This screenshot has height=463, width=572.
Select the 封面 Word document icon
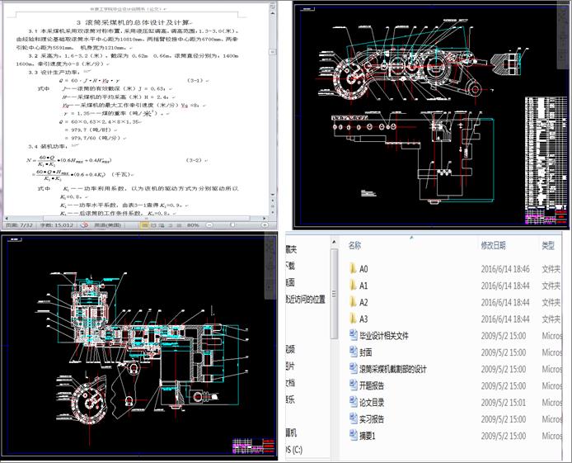[353, 352]
